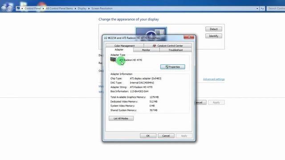This screenshot has height=160, width=285.
Task: Click Apply in Screen Resolution window
Action: pos(216,103)
